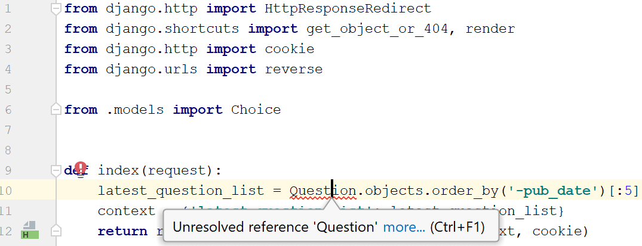The height and width of the screenshot is (246, 642).
Task: Click the 'Choice' model import
Action: click(x=256, y=110)
